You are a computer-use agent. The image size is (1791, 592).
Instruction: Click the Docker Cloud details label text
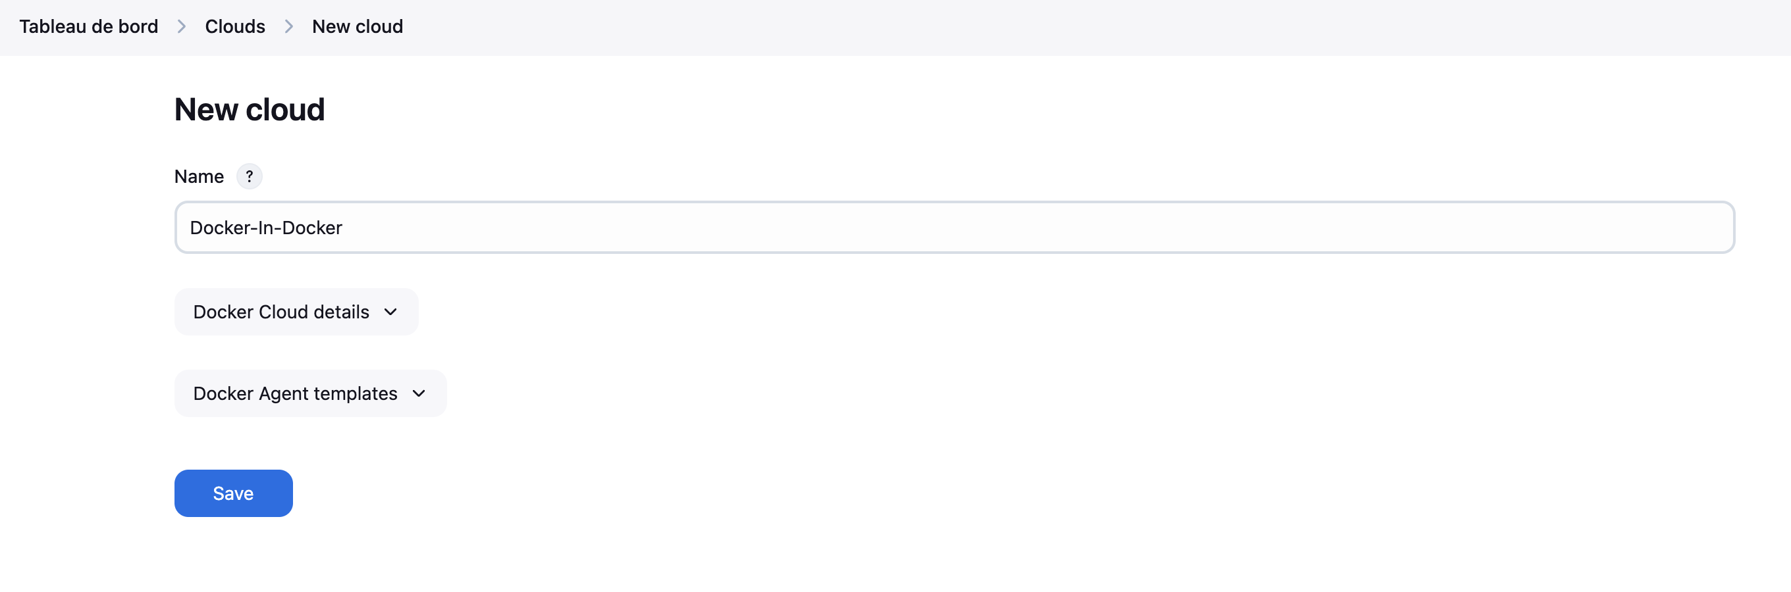[281, 312]
